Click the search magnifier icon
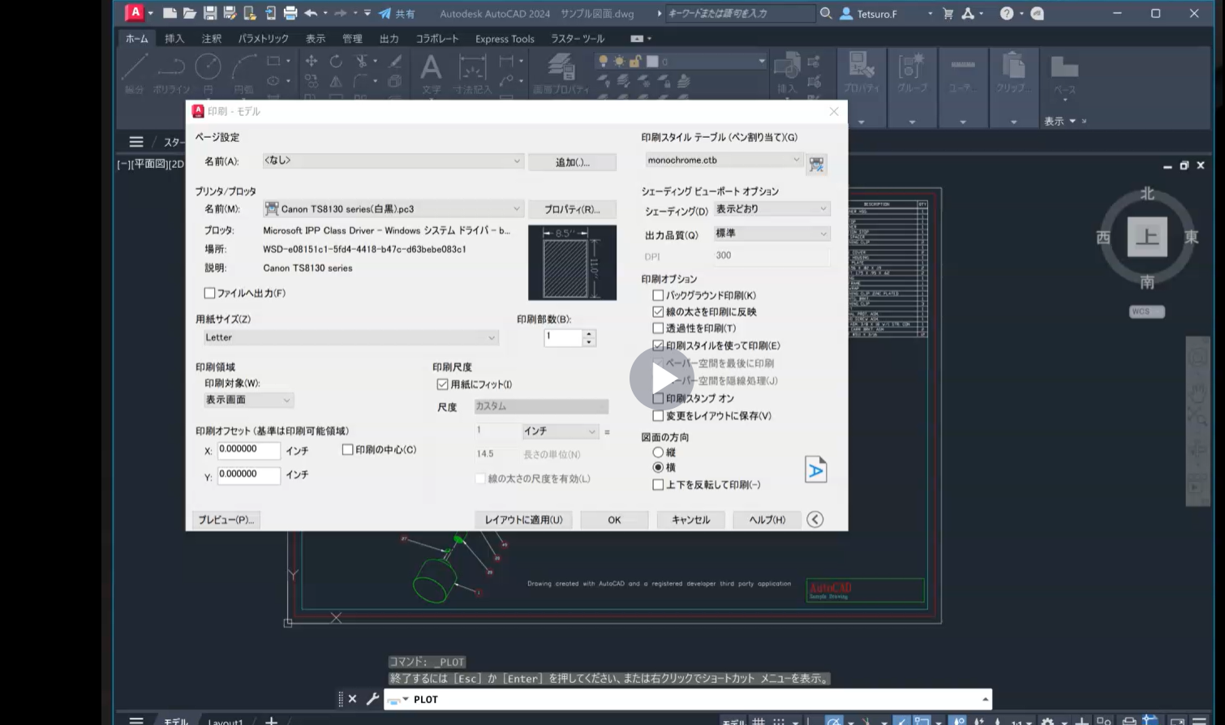Image resolution: width=1225 pixels, height=725 pixels. pyautogui.click(x=826, y=13)
